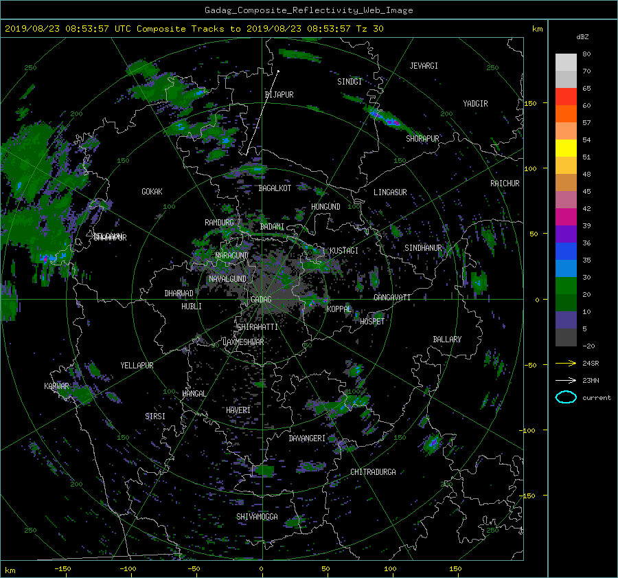Click the bottom axis '-150' km tick label
The image size is (618, 578).
(62, 569)
